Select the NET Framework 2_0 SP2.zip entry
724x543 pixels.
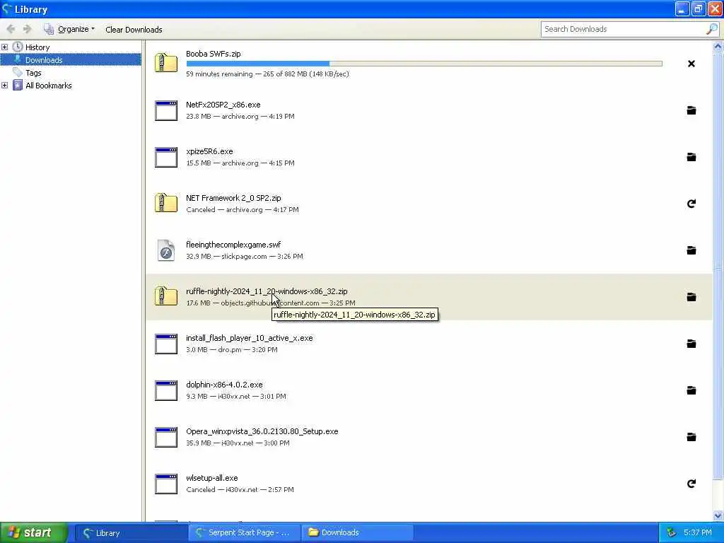(429, 204)
